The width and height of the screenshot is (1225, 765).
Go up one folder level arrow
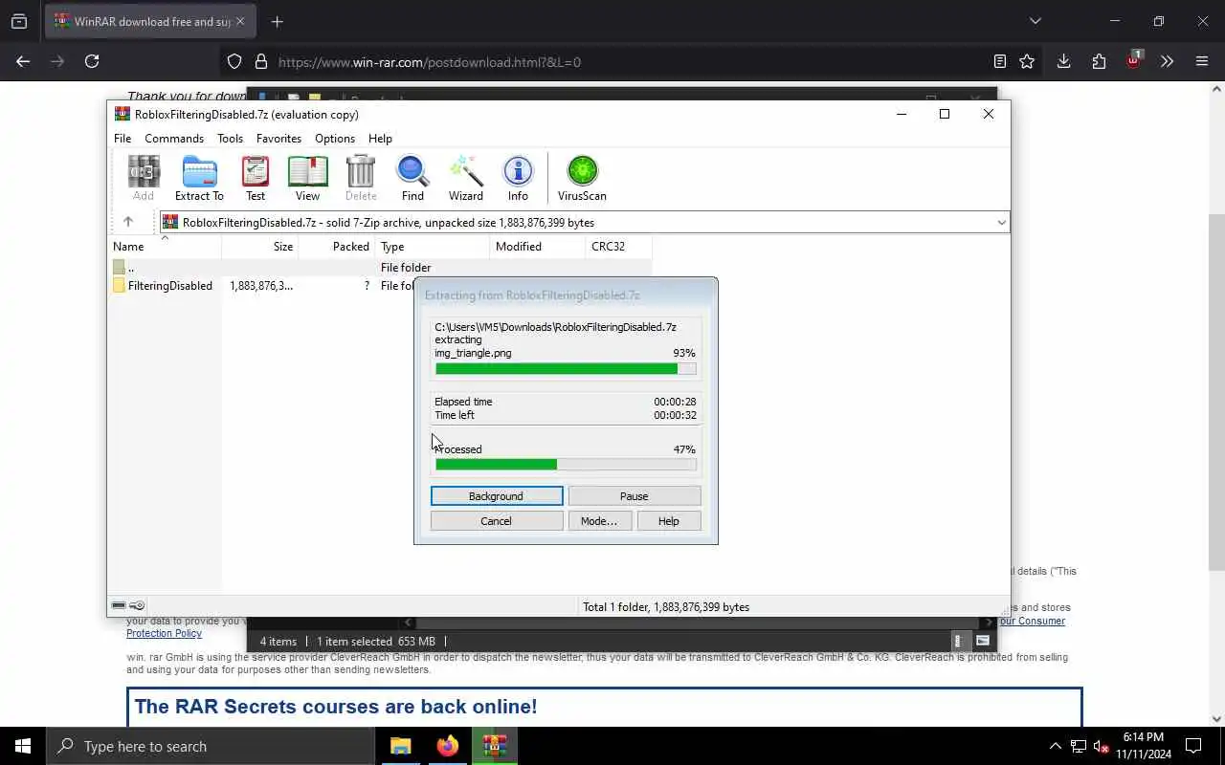pyautogui.click(x=127, y=222)
